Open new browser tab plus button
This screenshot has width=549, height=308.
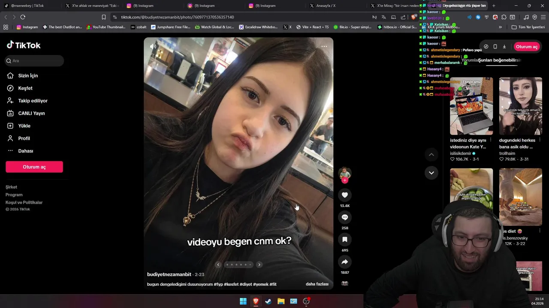pyautogui.click(x=494, y=6)
